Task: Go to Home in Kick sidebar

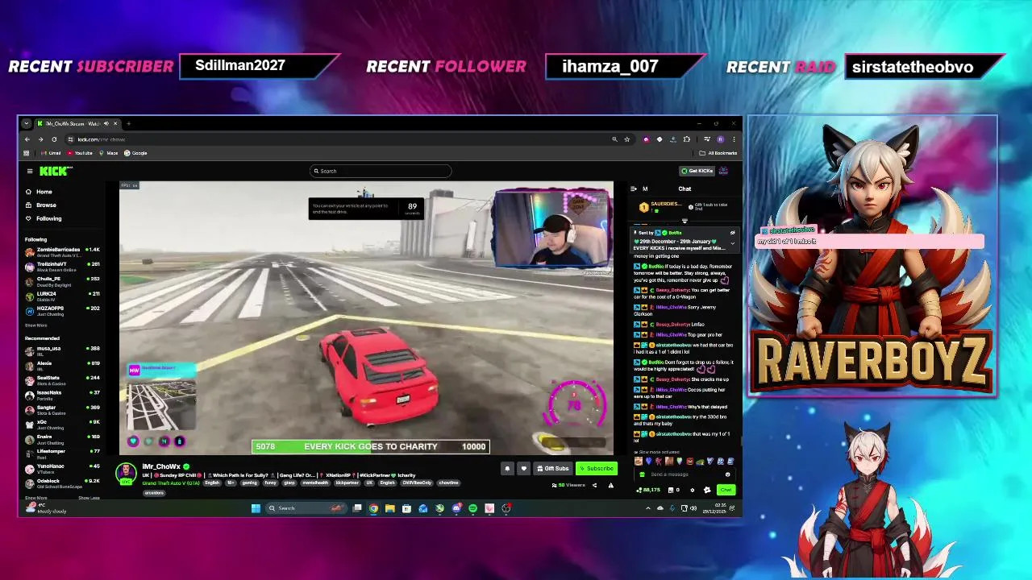Action: (x=44, y=192)
